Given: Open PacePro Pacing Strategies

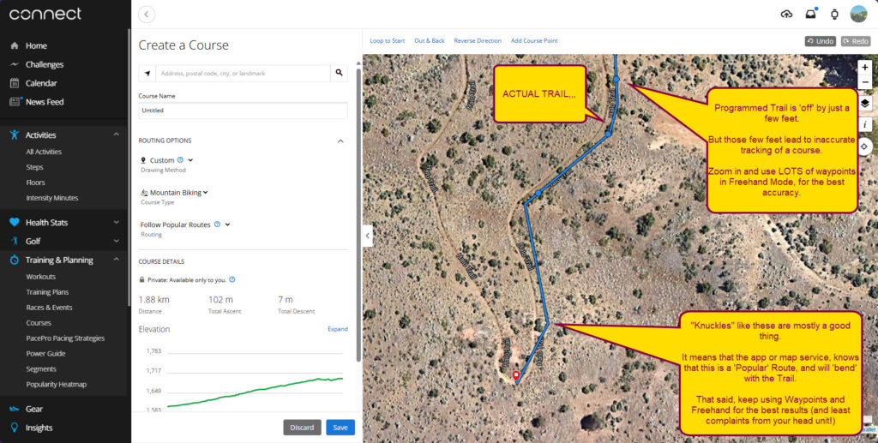Looking at the screenshot, I should (65, 338).
